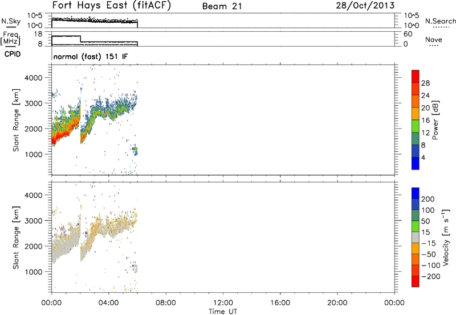Click the 'Nave' legend label
The height and width of the screenshot is (315, 456).
[434, 39]
